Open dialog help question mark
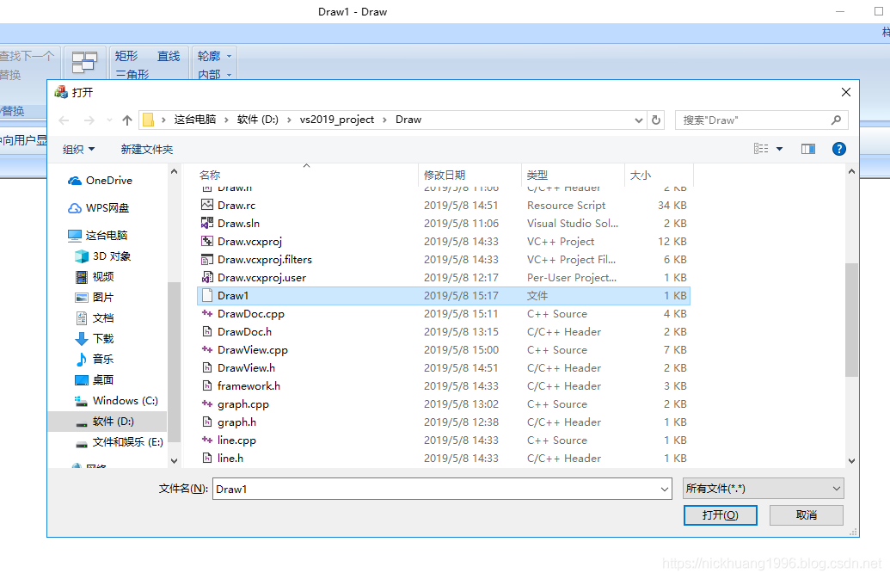Viewport: 890px width, 579px height. 839,149
